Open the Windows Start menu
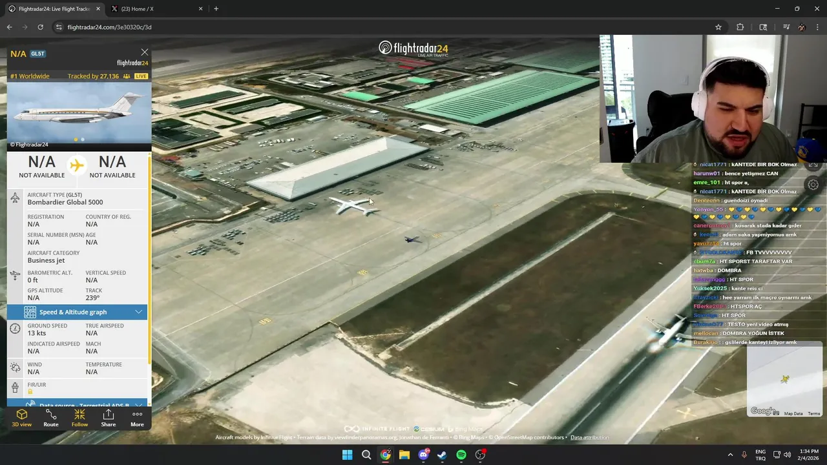Screen dimensions: 827x465 point(347,455)
